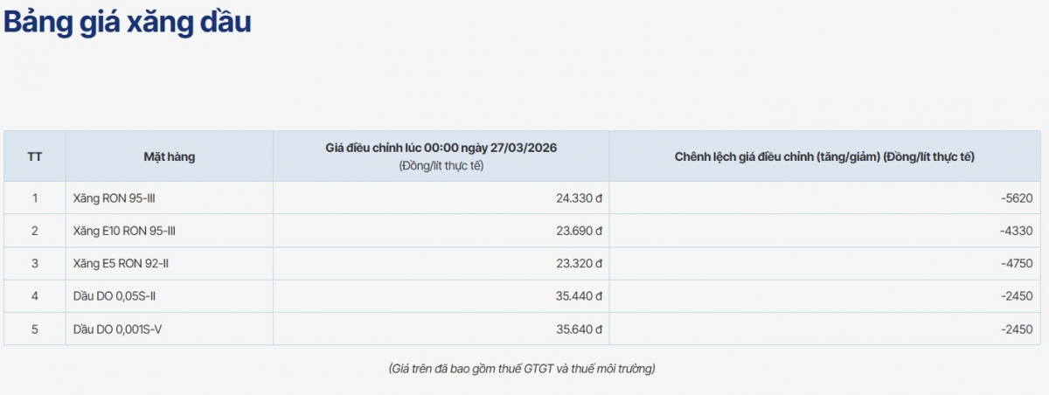Image resolution: width=1049 pixels, height=395 pixels.
Task: Select the 23.690 đ price value
Action: pyautogui.click(x=579, y=231)
